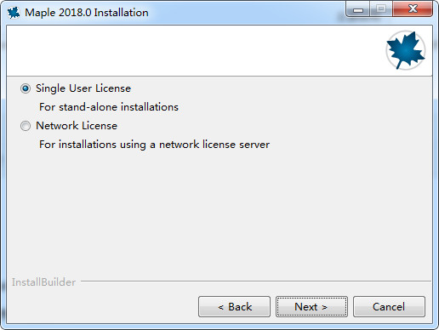Click the small Maple icon in the title bar
439x330 pixels.
pos(14,13)
